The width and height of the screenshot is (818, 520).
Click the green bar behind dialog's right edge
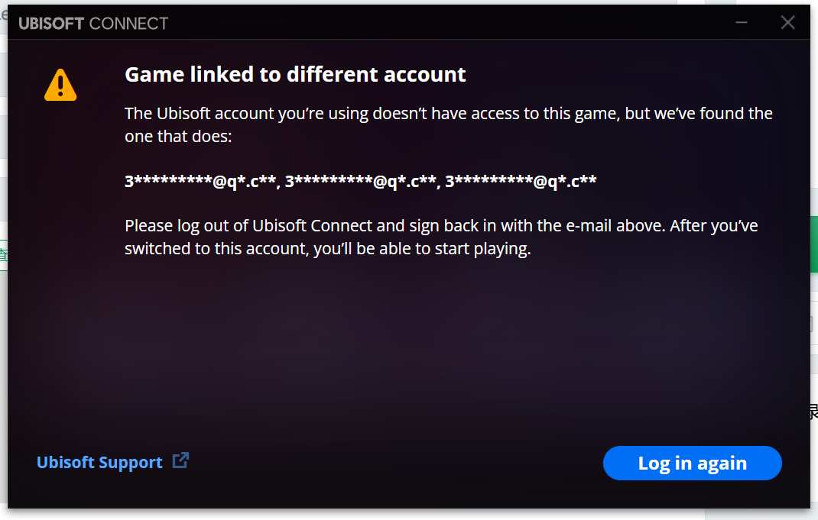point(814,244)
